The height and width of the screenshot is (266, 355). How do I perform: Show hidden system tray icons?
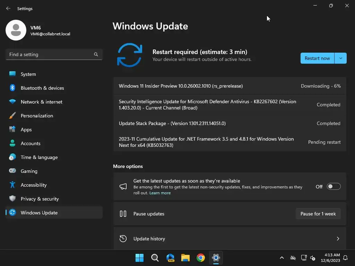coord(282,258)
